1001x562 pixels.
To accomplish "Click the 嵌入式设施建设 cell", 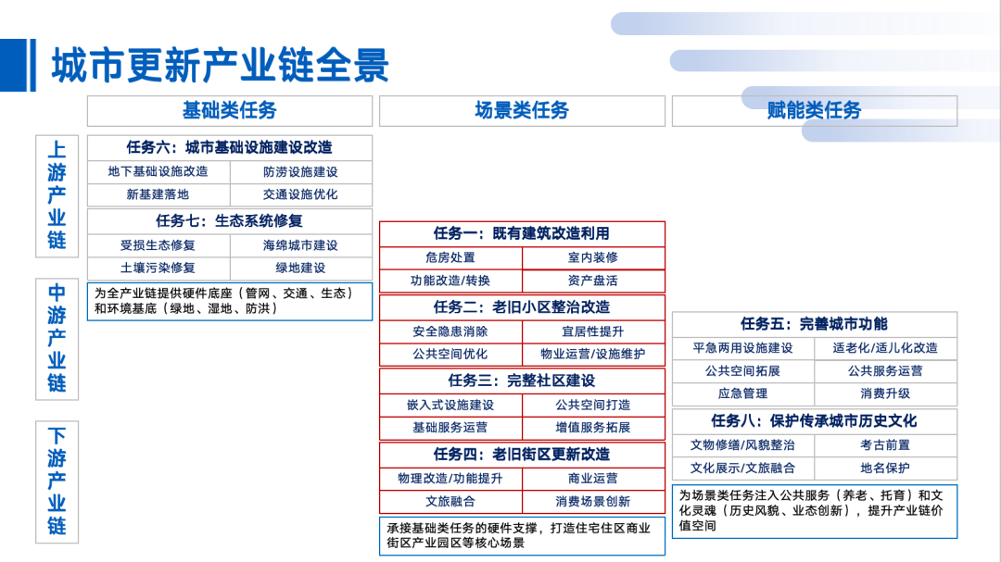I will (450, 405).
